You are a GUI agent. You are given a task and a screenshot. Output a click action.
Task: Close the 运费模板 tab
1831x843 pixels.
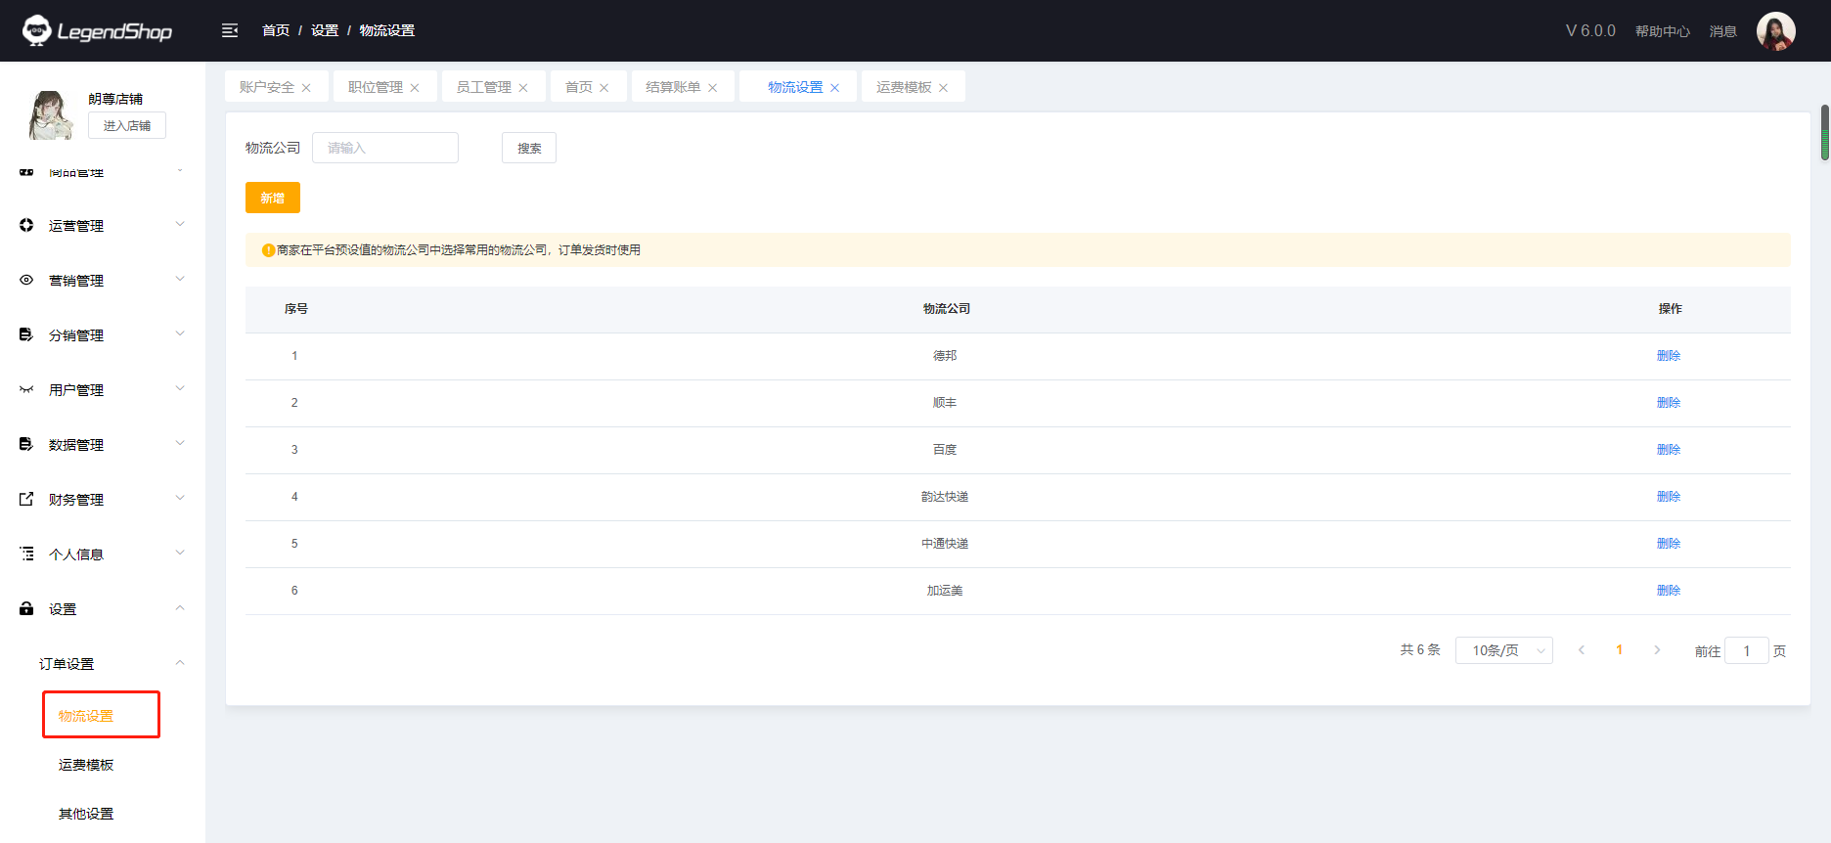click(943, 88)
